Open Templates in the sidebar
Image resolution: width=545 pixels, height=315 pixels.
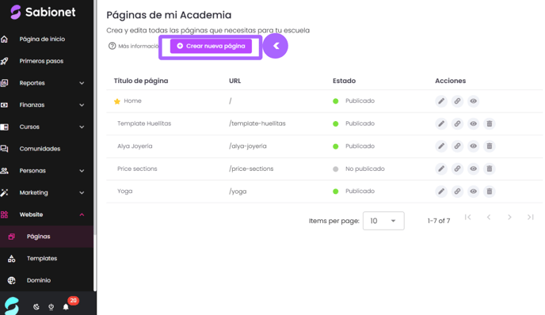pos(43,258)
